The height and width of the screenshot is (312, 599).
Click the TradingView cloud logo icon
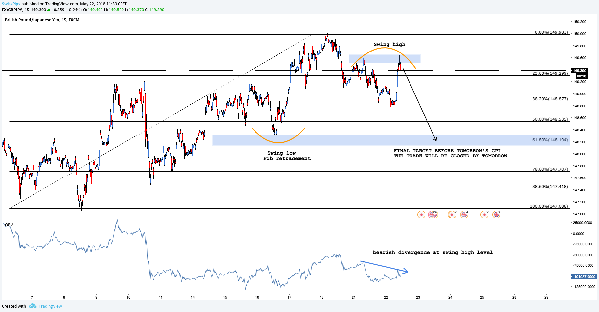coord(33,306)
